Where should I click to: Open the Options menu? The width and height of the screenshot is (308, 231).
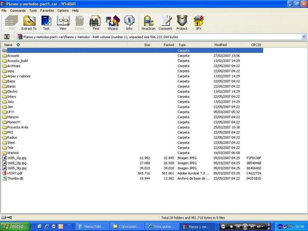coord(63,11)
